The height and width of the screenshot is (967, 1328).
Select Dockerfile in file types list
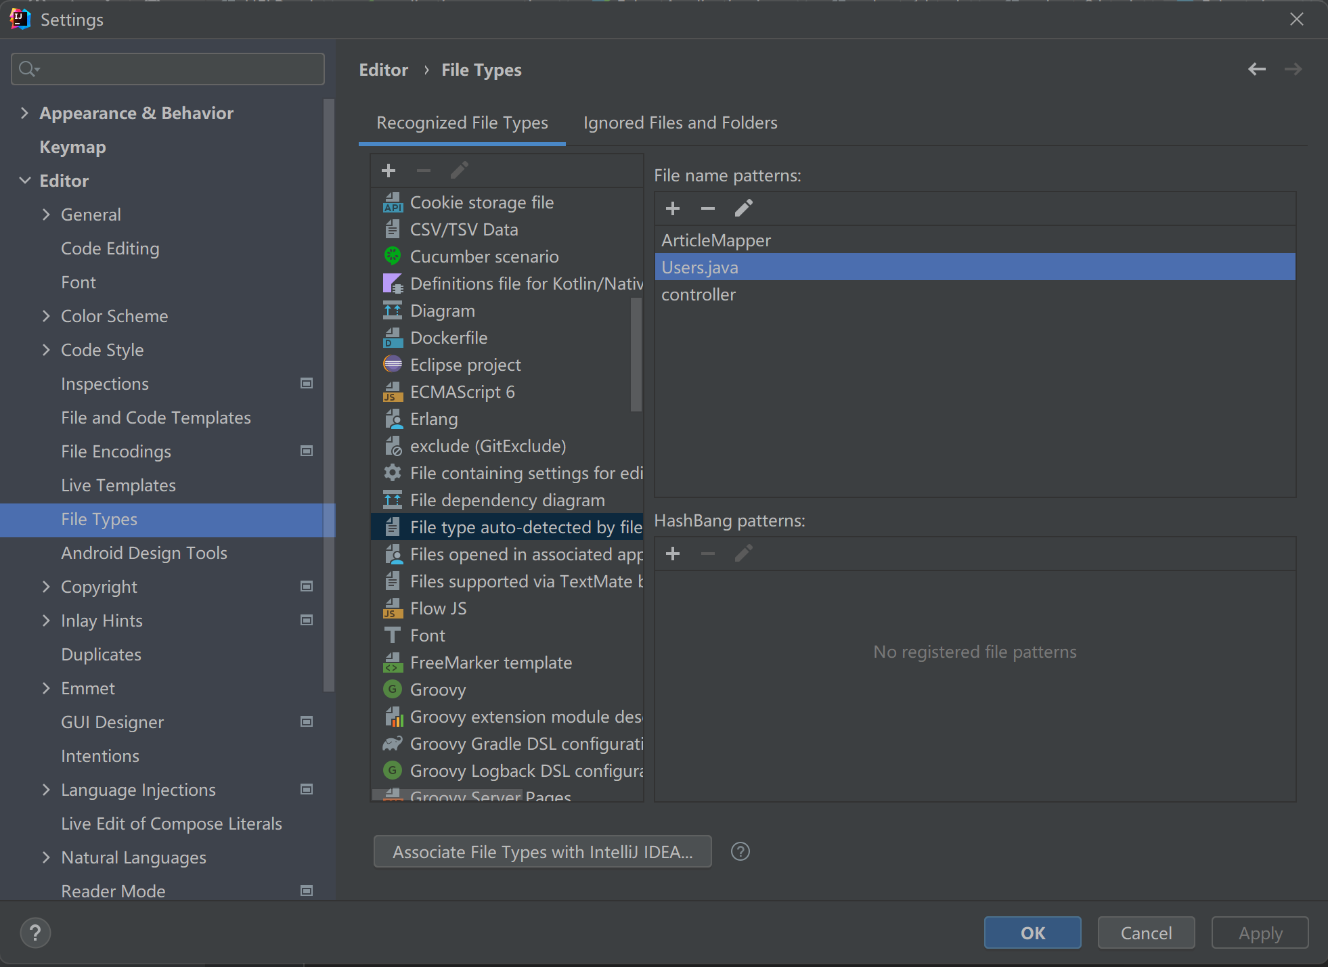click(x=448, y=338)
